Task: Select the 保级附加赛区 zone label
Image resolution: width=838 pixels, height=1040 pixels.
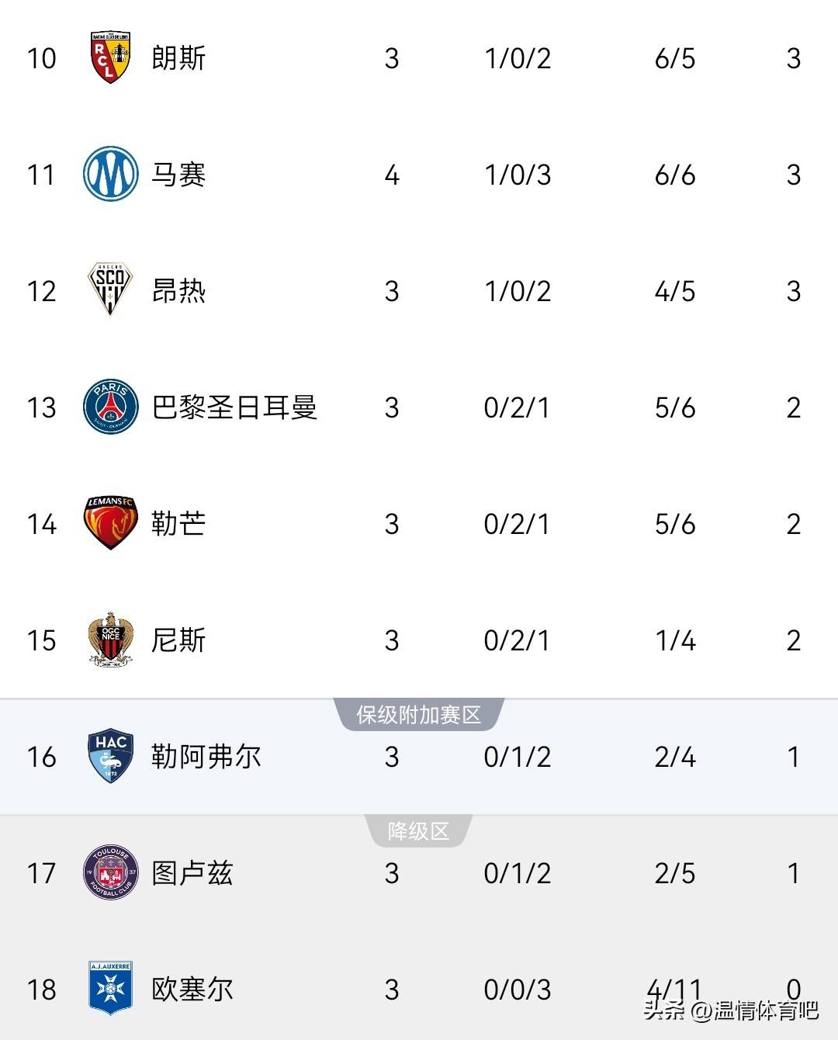Action: 419,715
